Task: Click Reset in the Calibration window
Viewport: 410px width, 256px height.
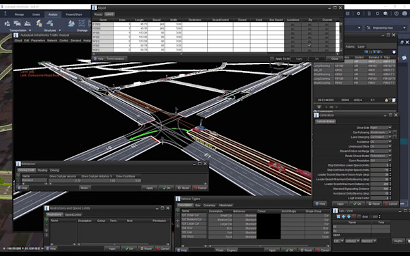Action: (x=373, y=203)
